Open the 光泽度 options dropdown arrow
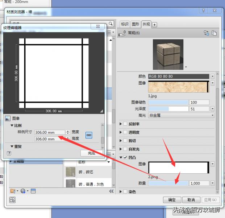225x218 pixels. click(213, 109)
